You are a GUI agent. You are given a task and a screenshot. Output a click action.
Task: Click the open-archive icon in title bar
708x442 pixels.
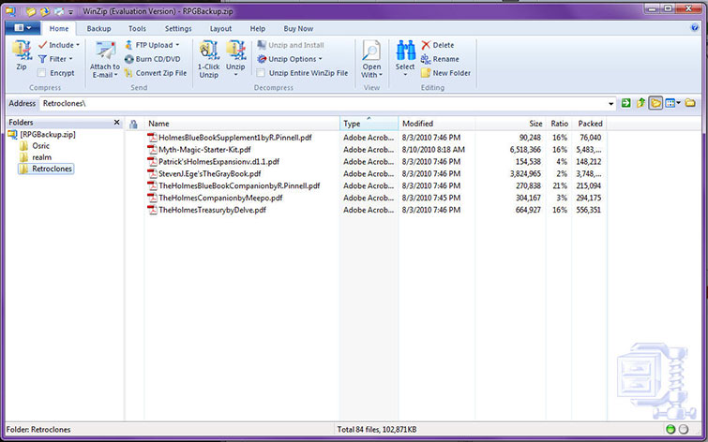pyautogui.click(x=45, y=12)
